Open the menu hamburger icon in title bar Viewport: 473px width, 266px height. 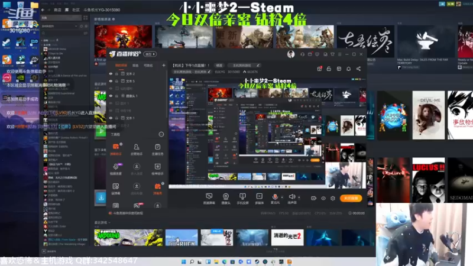(339, 54)
